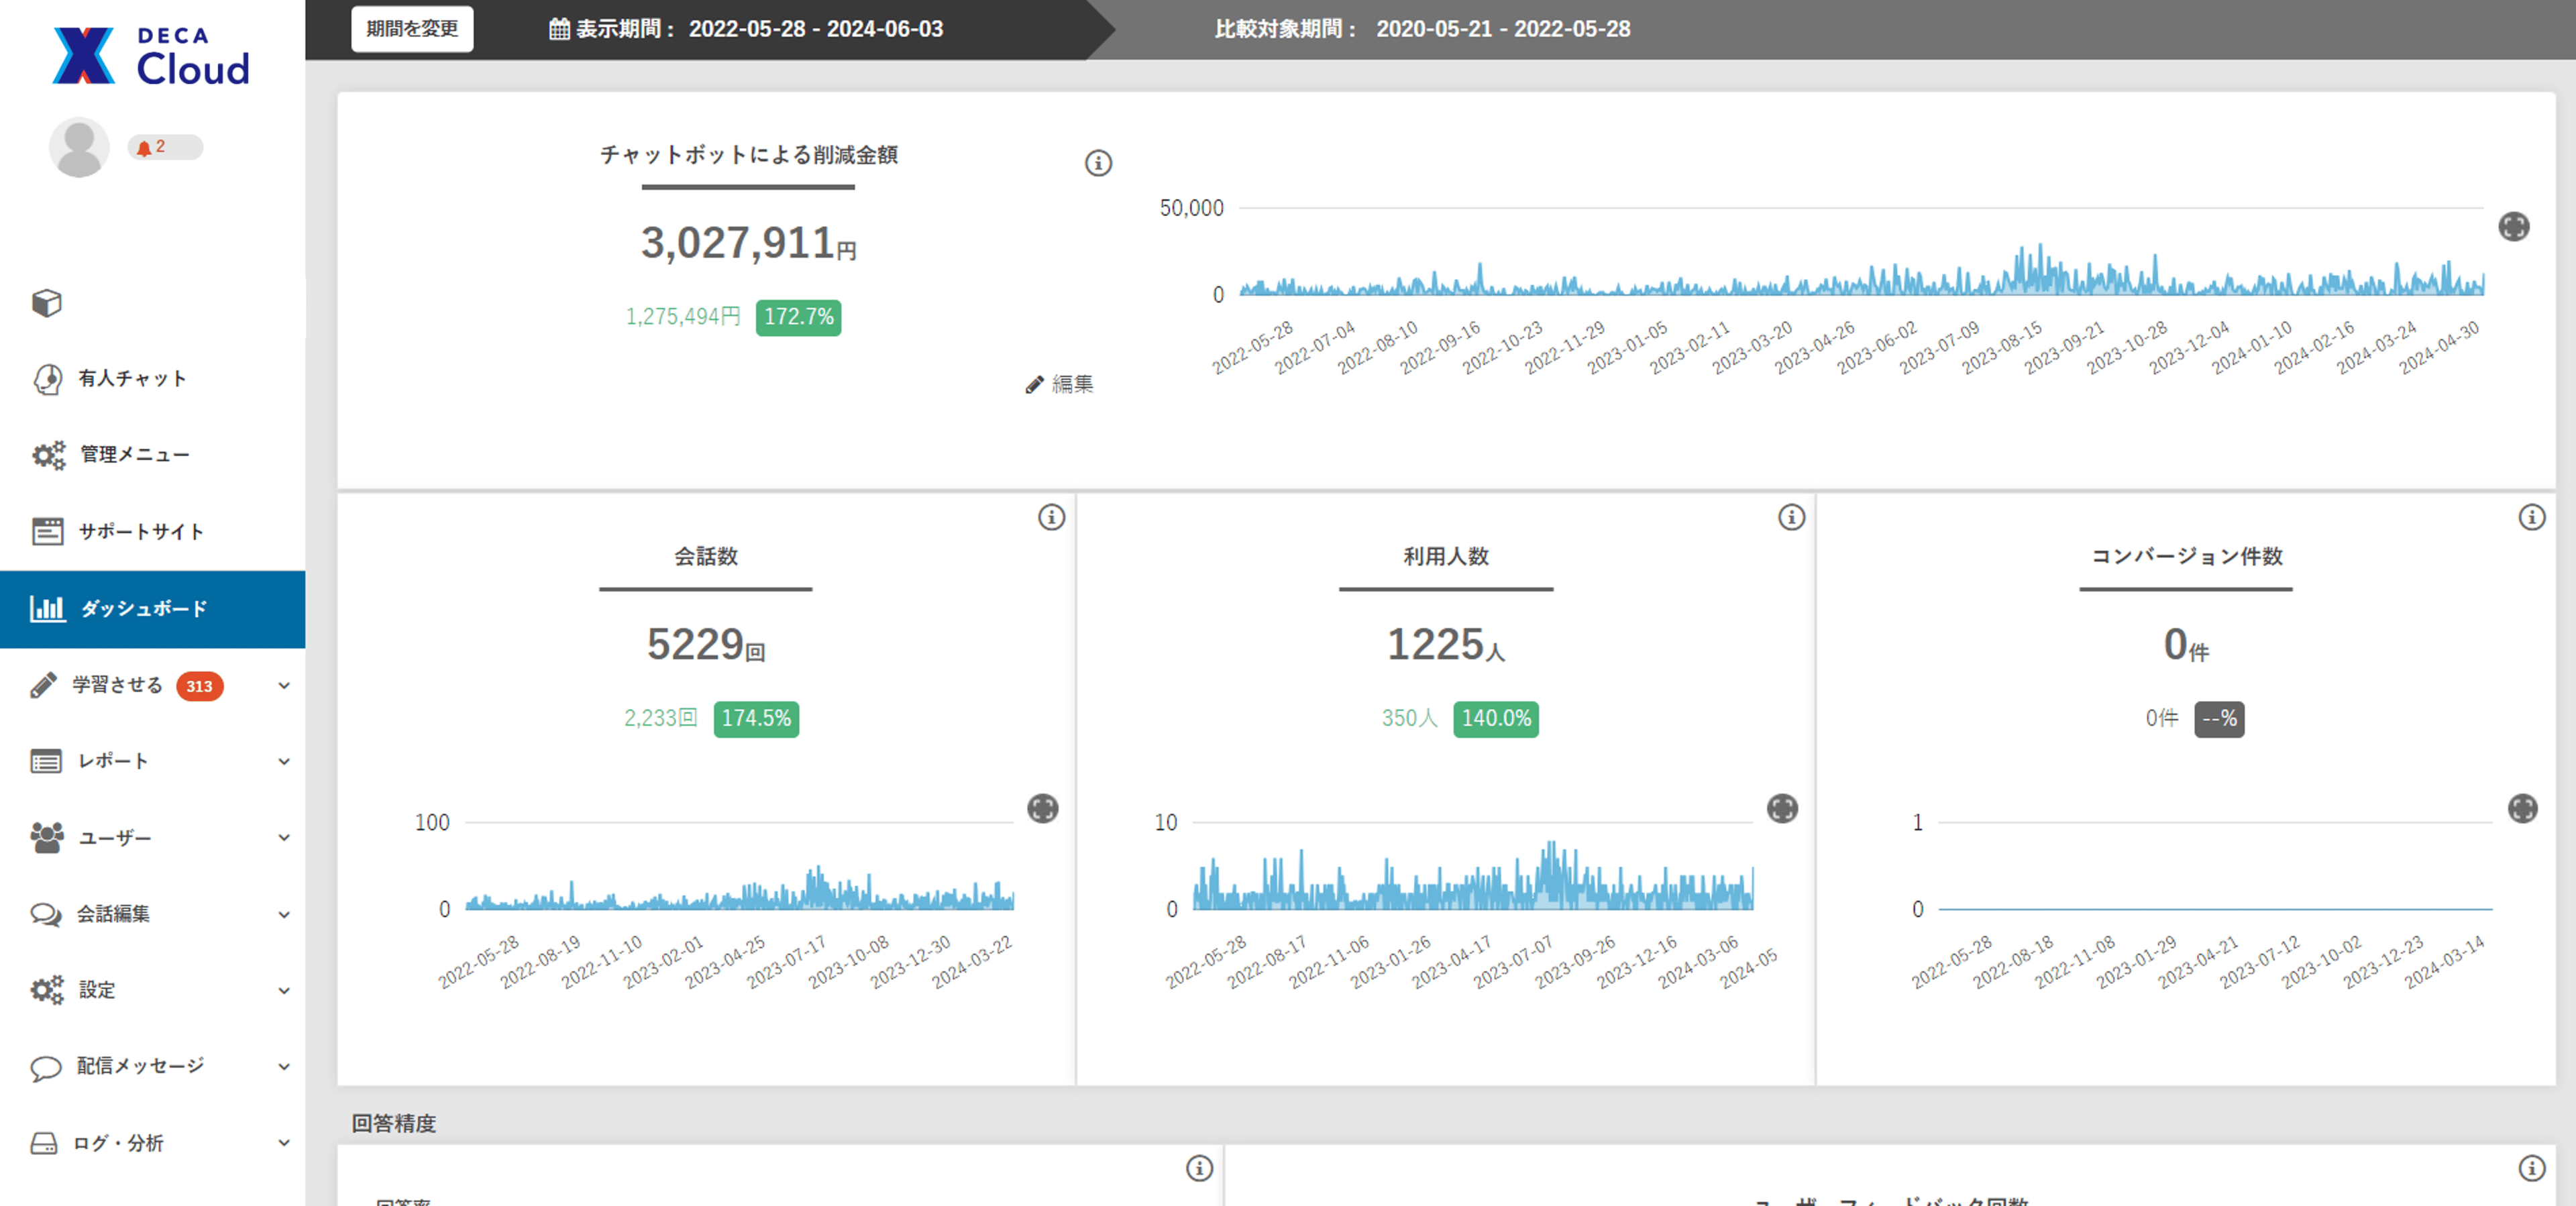Expand the ログ・分析 submenu chevron

[x=284, y=1143]
